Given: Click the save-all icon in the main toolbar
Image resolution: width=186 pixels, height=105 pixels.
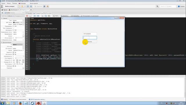Looking at the screenshot, I should [31, 6].
